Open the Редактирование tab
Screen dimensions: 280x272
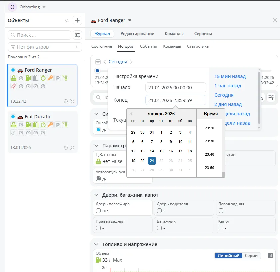(137, 34)
